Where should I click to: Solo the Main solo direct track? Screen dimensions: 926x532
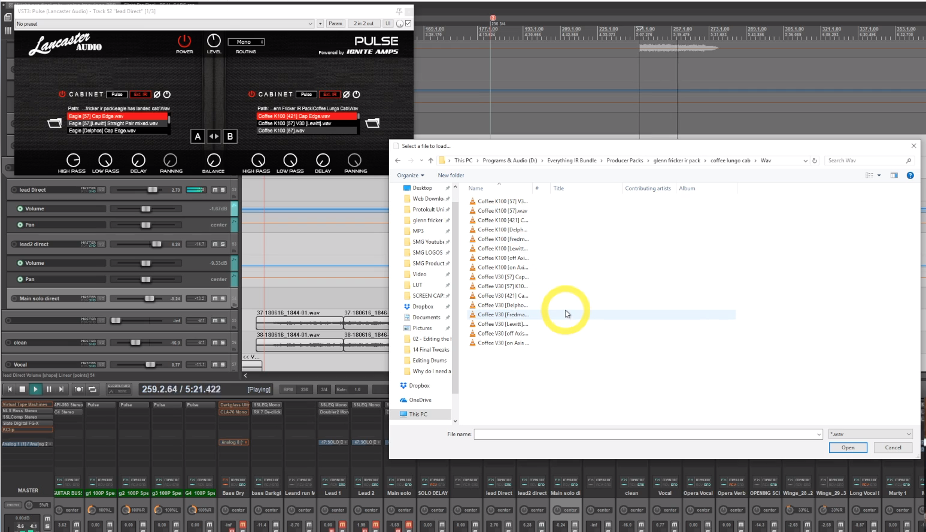[223, 298]
